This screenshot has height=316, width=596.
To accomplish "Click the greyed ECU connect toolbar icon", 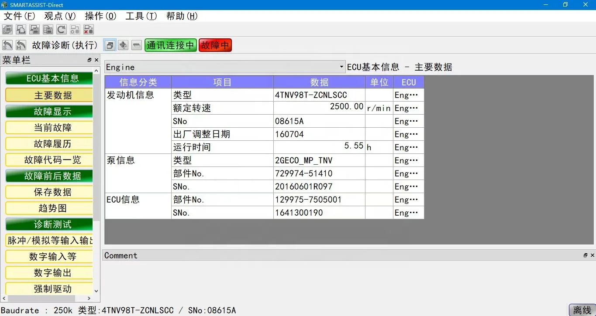I will click(x=75, y=30).
